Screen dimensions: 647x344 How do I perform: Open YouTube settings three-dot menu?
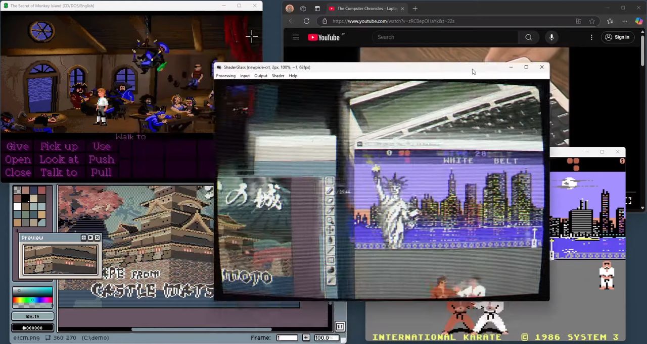[x=591, y=37]
